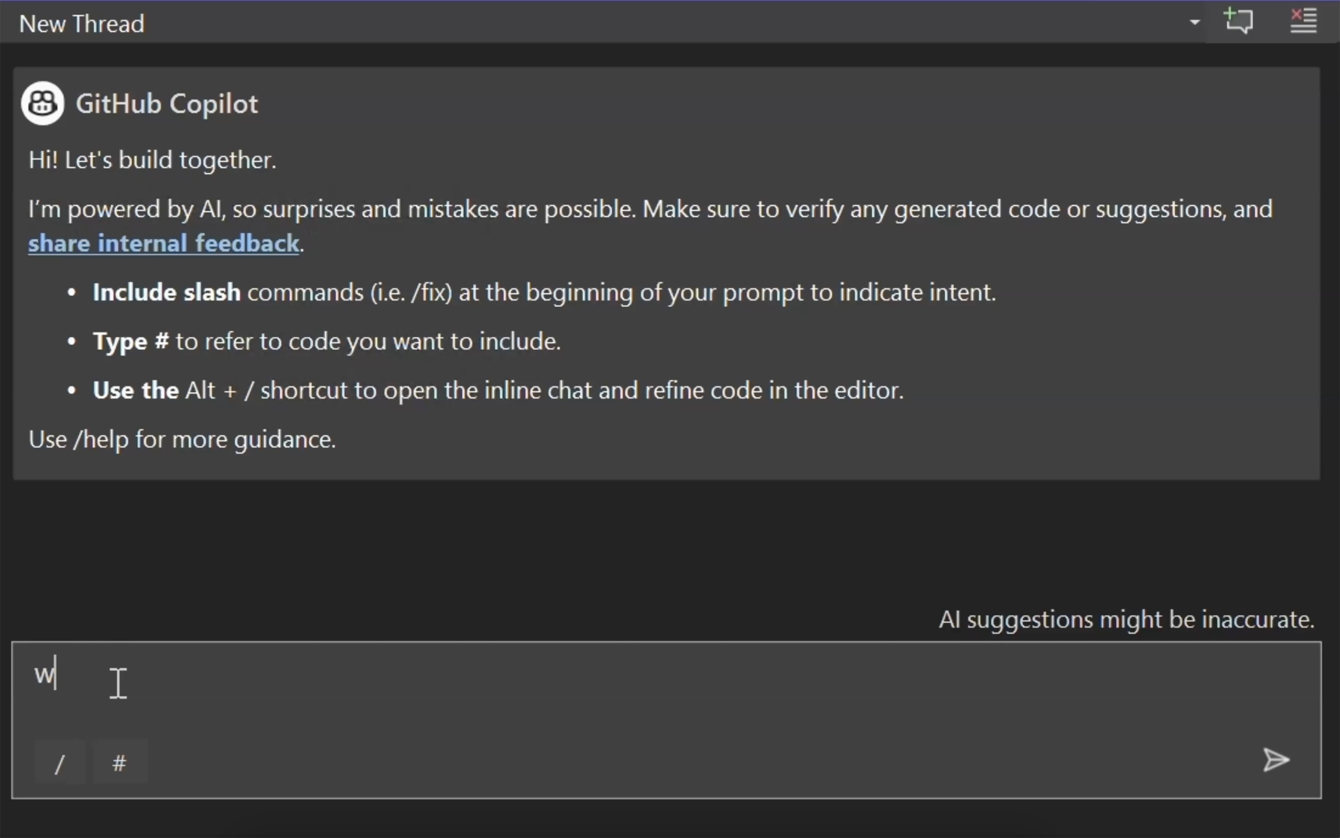1340x838 pixels.
Task: Clear the thread using the red X icon
Action: [1302, 20]
